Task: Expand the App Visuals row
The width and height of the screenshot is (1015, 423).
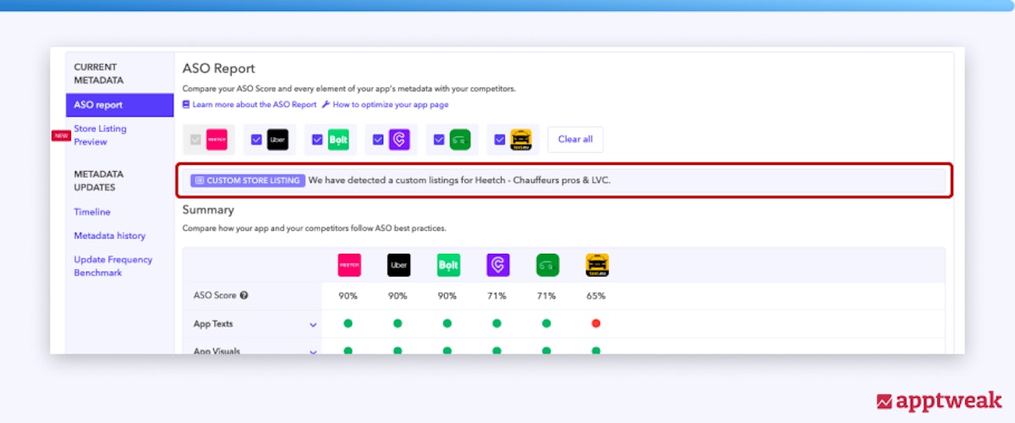Action: point(313,351)
